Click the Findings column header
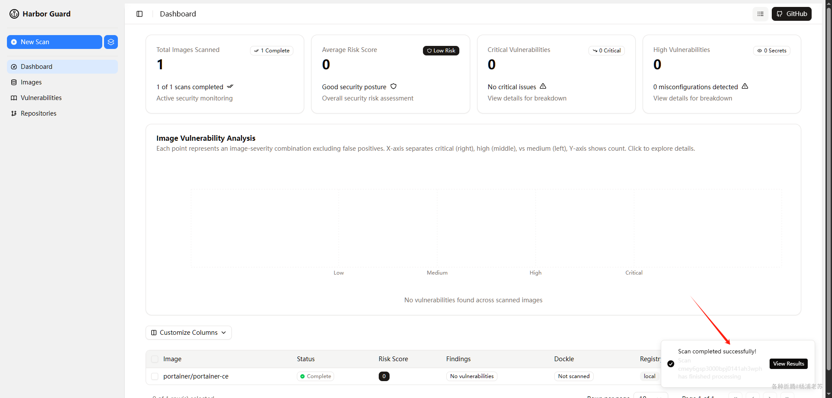Image resolution: width=832 pixels, height=398 pixels. coord(458,359)
